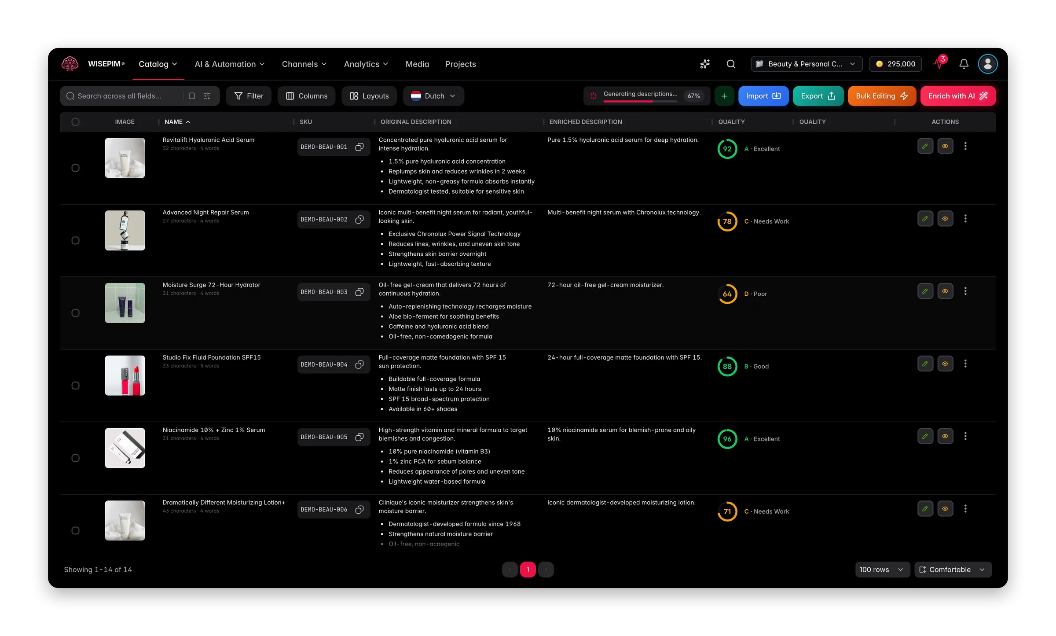The image size is (1056, 636).
Task: Select Moisture Surge 72-Hour Hydrator row checkbox
Action: tap(75, 313)
